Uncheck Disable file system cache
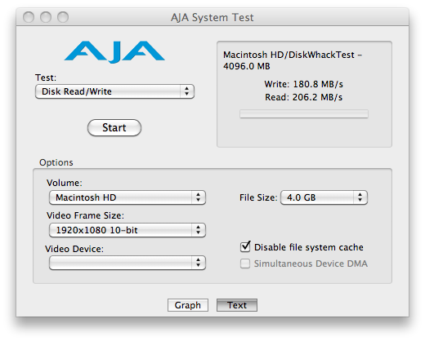 pos(245,246)
